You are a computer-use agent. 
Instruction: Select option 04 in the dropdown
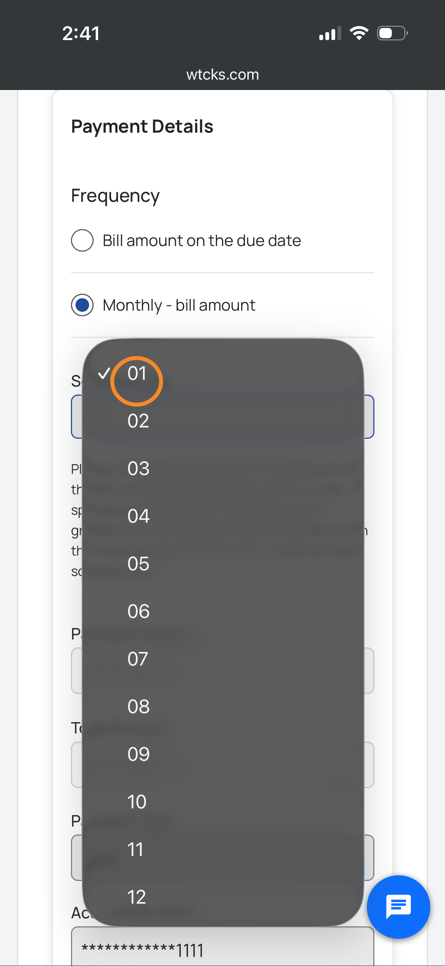click(x=138, y=516)
